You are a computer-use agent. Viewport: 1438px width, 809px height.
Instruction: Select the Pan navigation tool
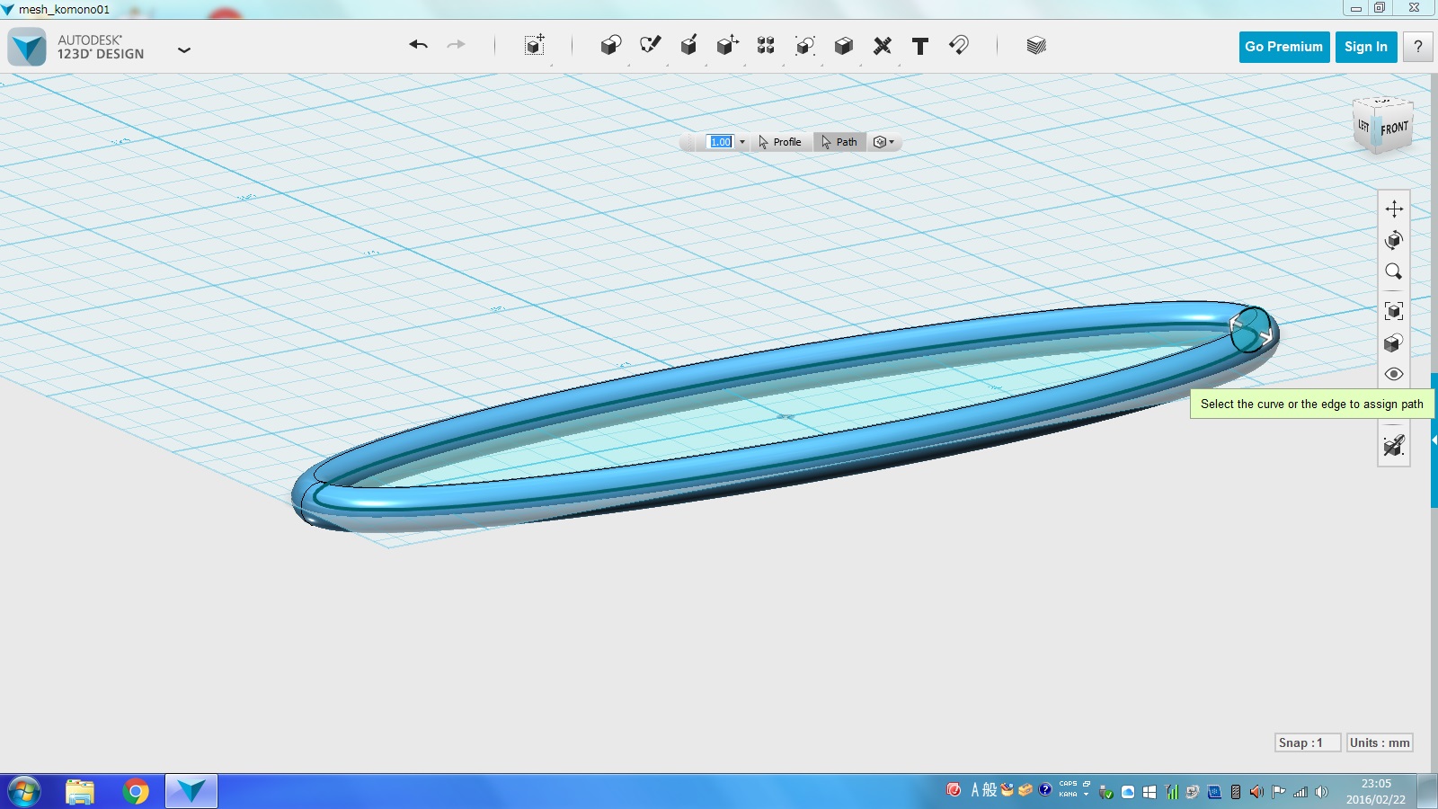point(1394,209)
